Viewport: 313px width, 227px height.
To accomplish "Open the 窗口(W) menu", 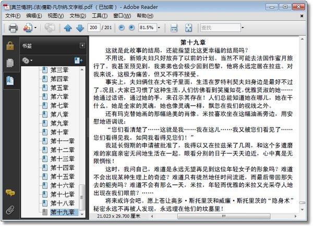I will coord(122,16).
